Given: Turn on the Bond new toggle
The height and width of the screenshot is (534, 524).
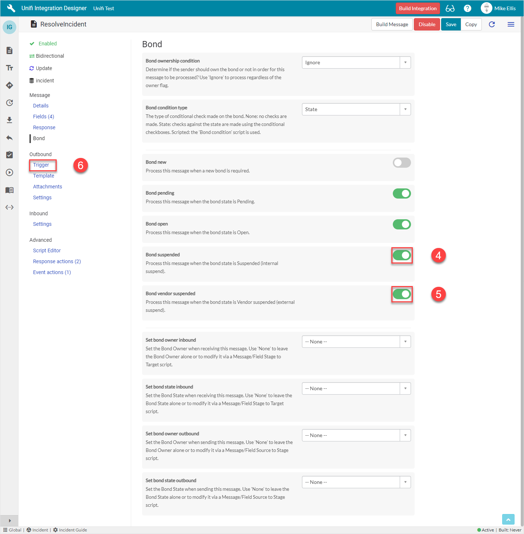Looking at the screenshot, I should click(402, 163).
